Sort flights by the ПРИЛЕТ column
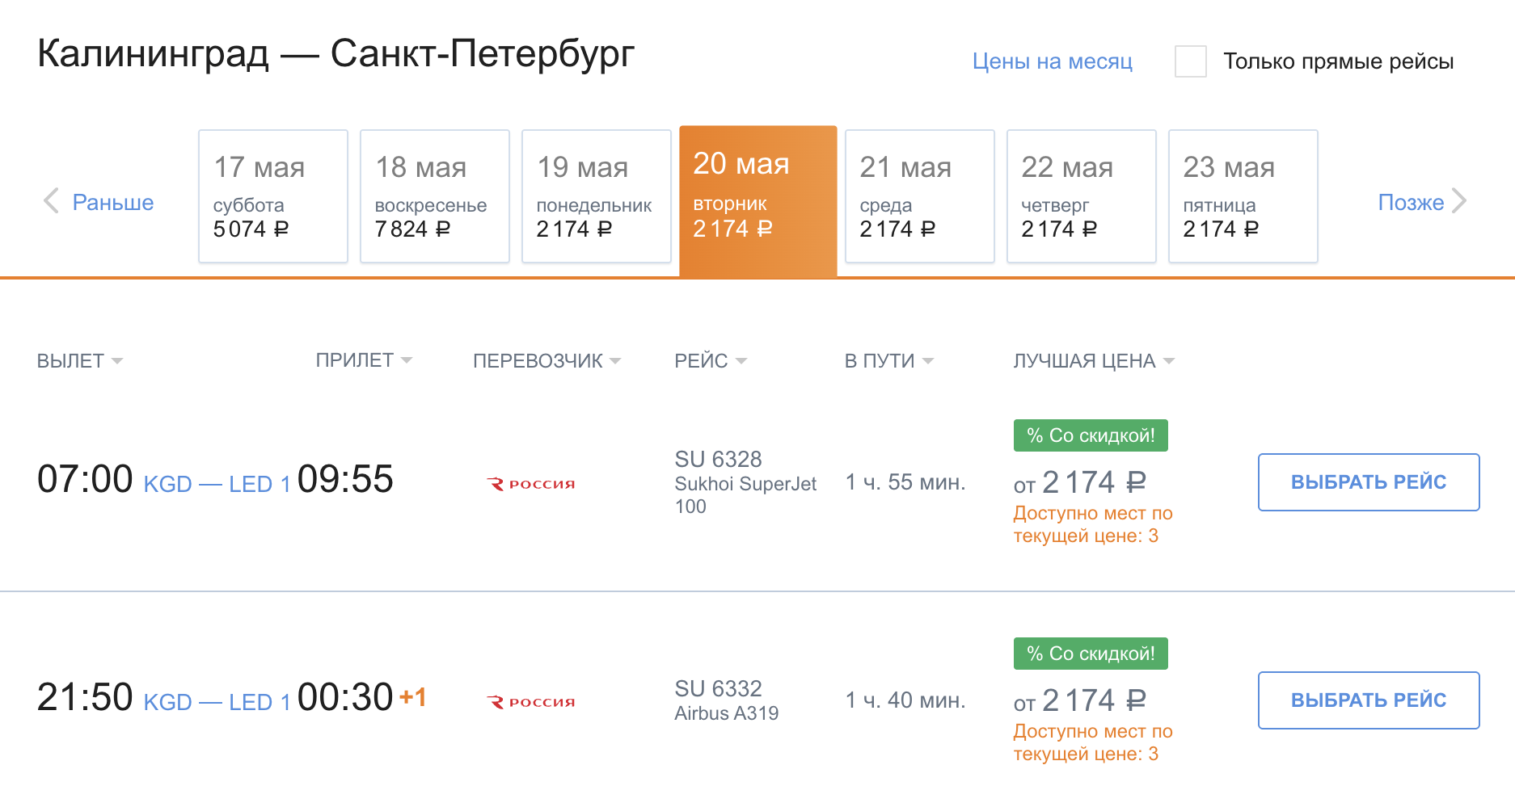The height and width of the screenshot is (803, 1515). pos(364,360)
